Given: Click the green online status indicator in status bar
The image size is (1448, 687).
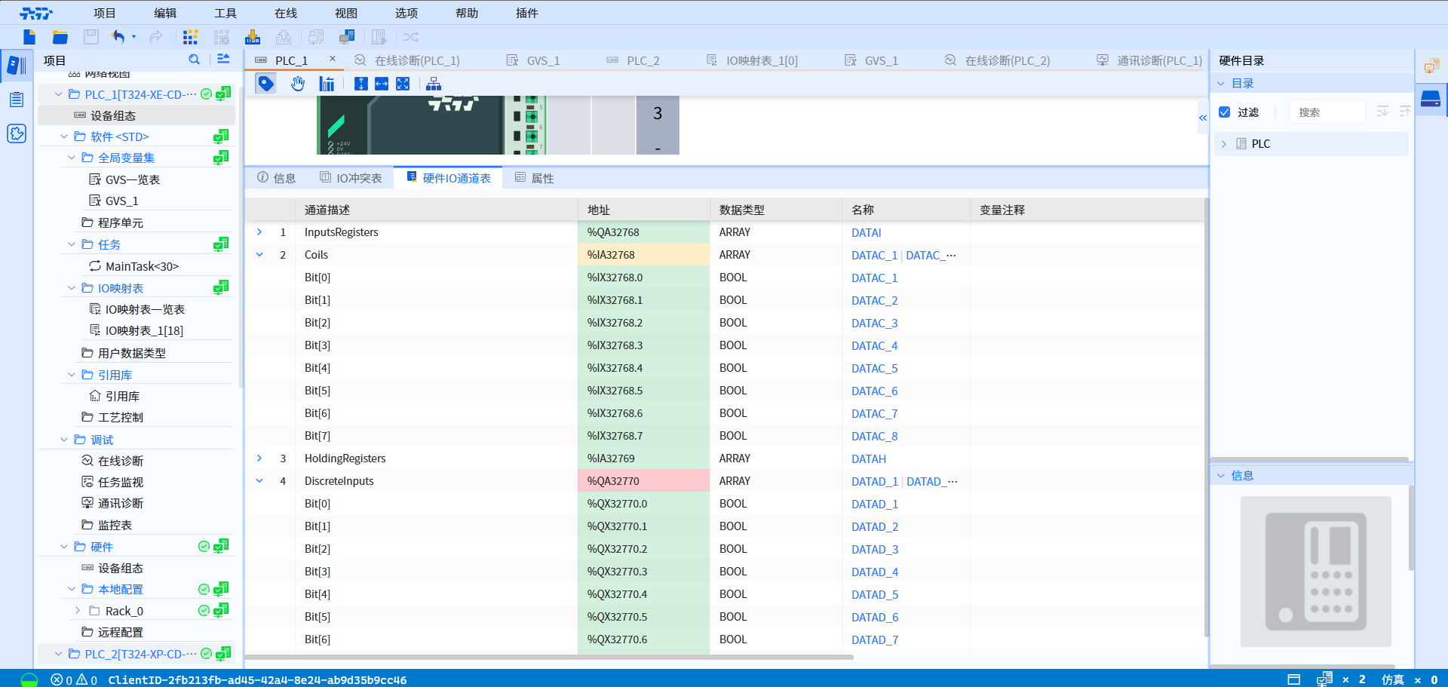Looking at the screenshot, I should (x=27, y=679).
